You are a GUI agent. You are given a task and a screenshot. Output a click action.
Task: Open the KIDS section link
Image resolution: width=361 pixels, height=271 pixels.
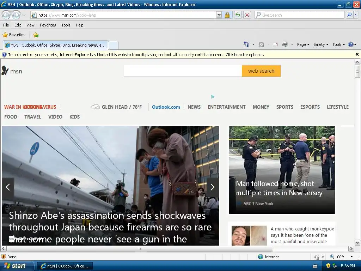[75, 117]
